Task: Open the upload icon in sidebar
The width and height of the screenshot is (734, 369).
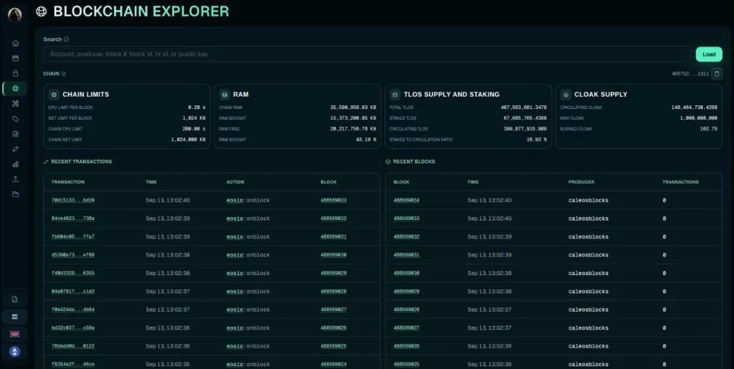Action: pos(16,179)
